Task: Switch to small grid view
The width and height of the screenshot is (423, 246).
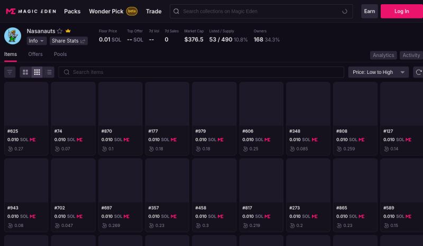Action: point(37,72)
